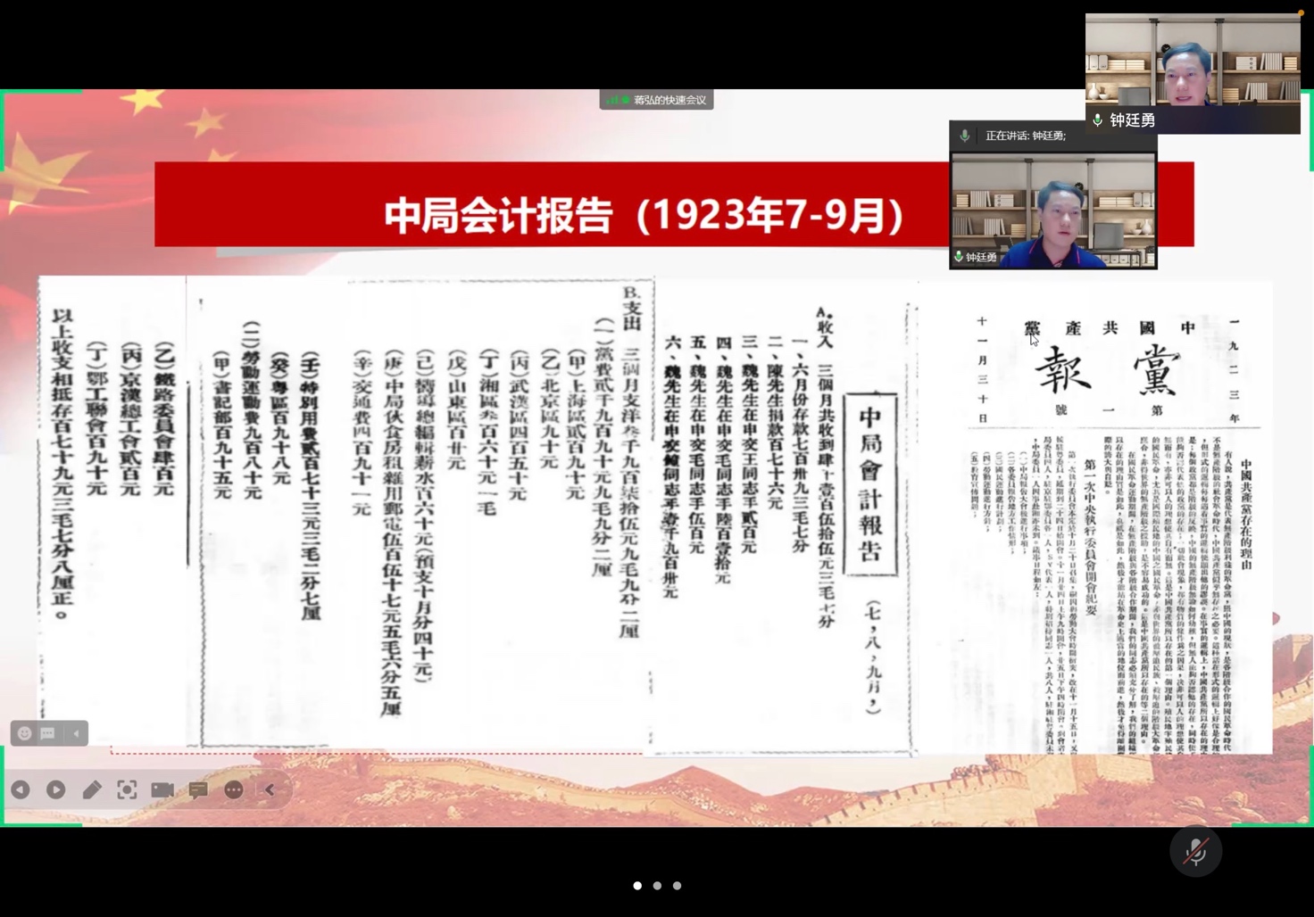
Task: Click the green network signal bars icon
Action: click(x=613, y=100)
